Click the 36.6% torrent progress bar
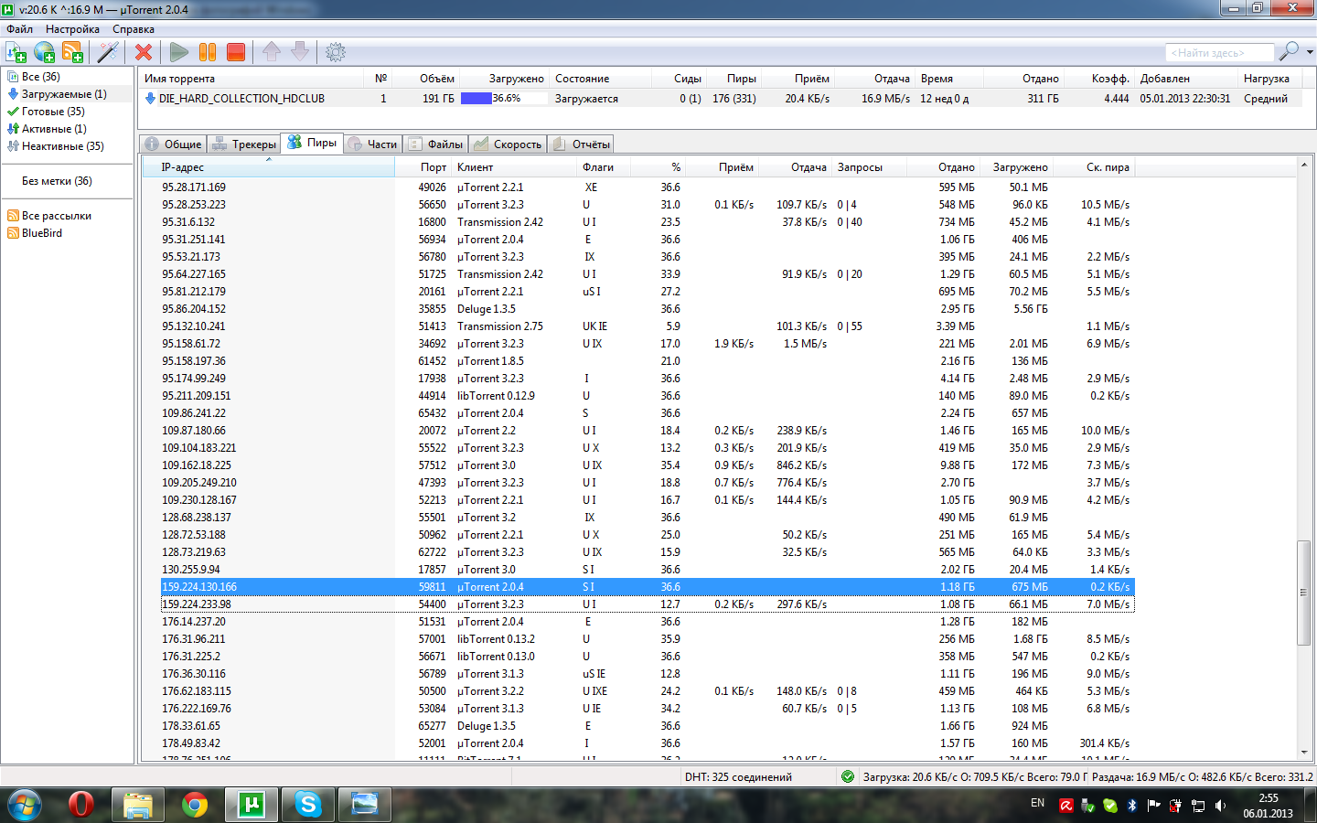The width and height of the screenshot is (1317, 823). [504, 99]
